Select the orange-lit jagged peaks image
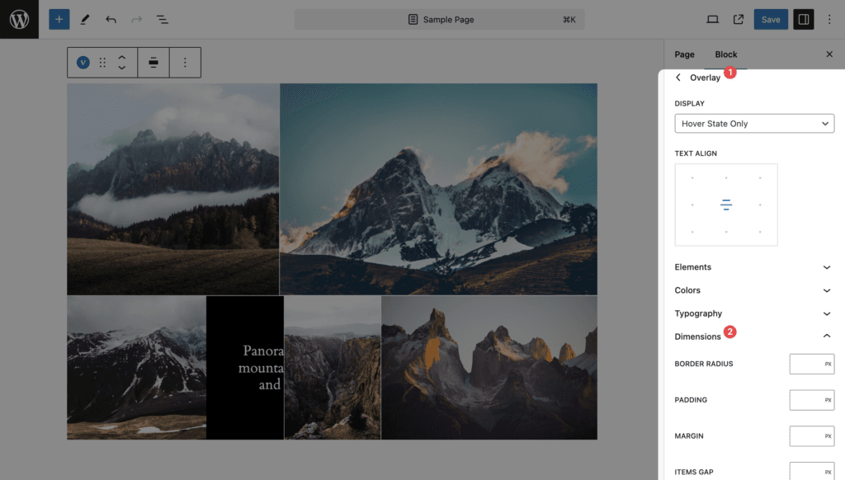The width and height of the screenshot is (845, 480). [489, 368]
